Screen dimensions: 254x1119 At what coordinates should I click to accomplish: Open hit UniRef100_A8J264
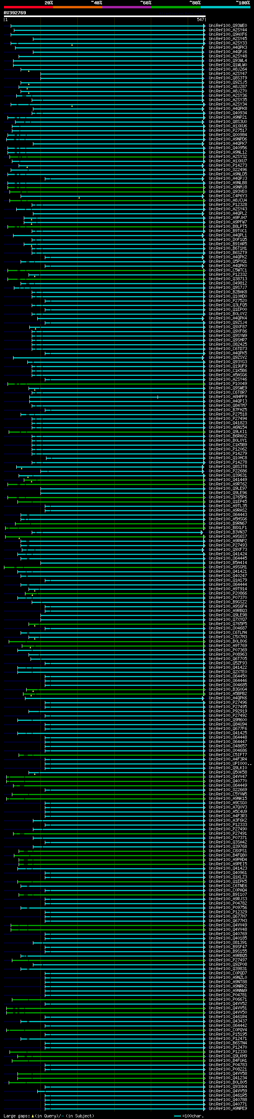click(227, 69)
